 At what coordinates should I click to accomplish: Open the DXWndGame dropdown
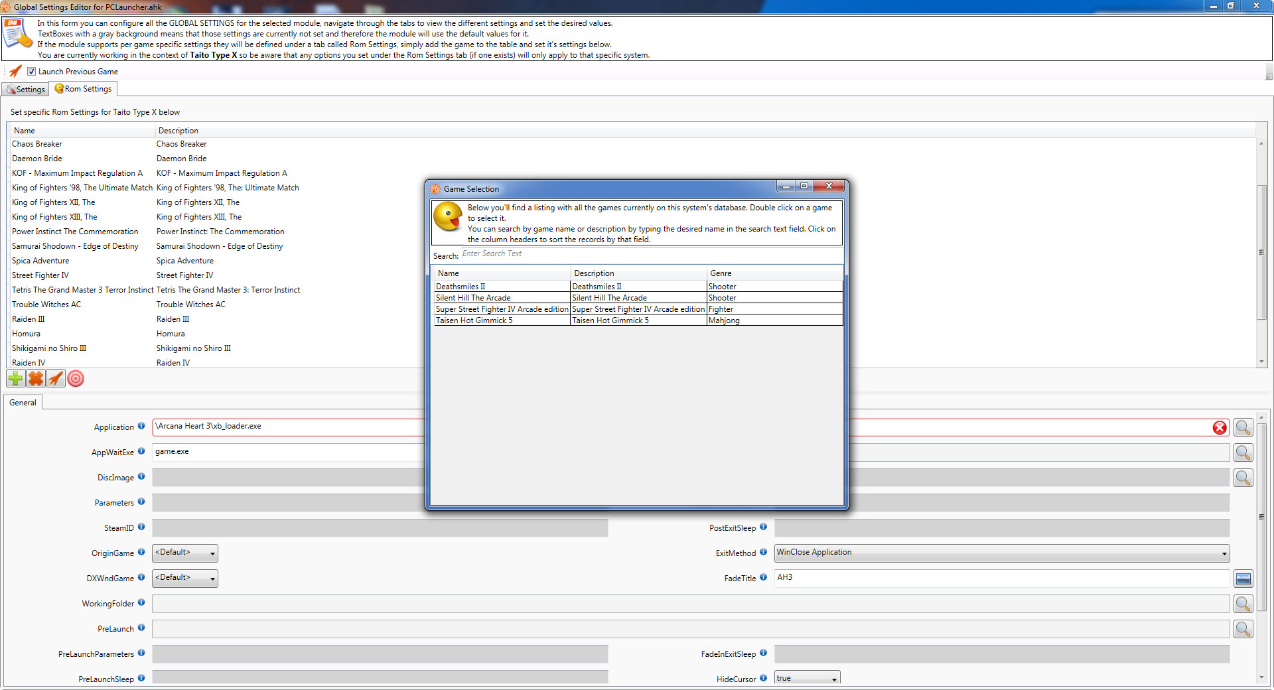tap(185, 578)
